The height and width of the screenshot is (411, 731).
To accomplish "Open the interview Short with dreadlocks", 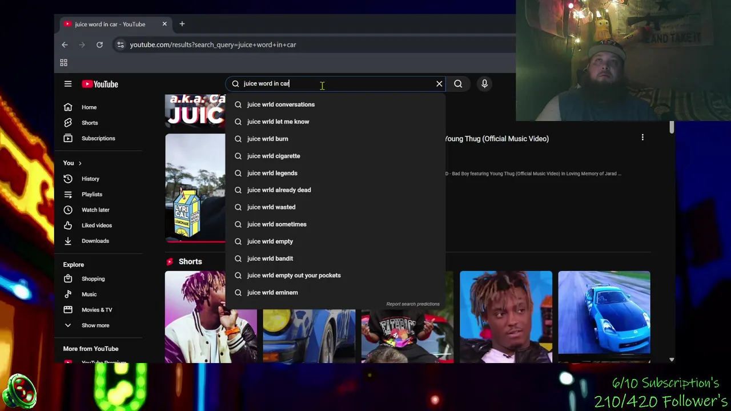I will [x=506, y=317].
